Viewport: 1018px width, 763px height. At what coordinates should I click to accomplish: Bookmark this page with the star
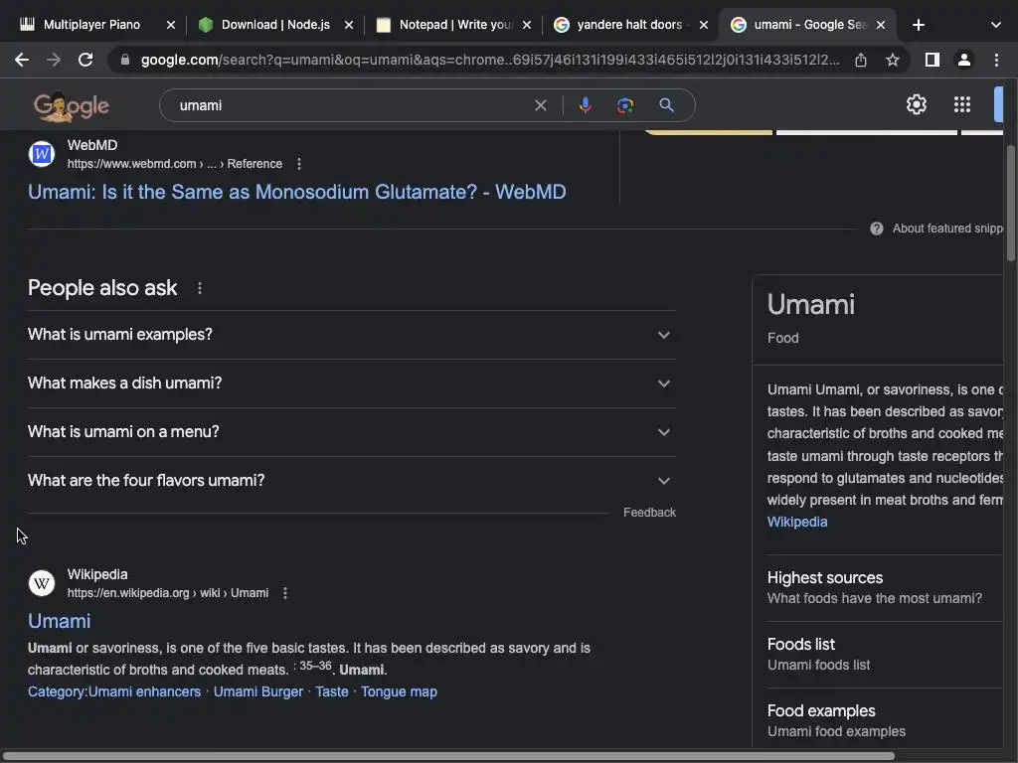coord(893,60)
